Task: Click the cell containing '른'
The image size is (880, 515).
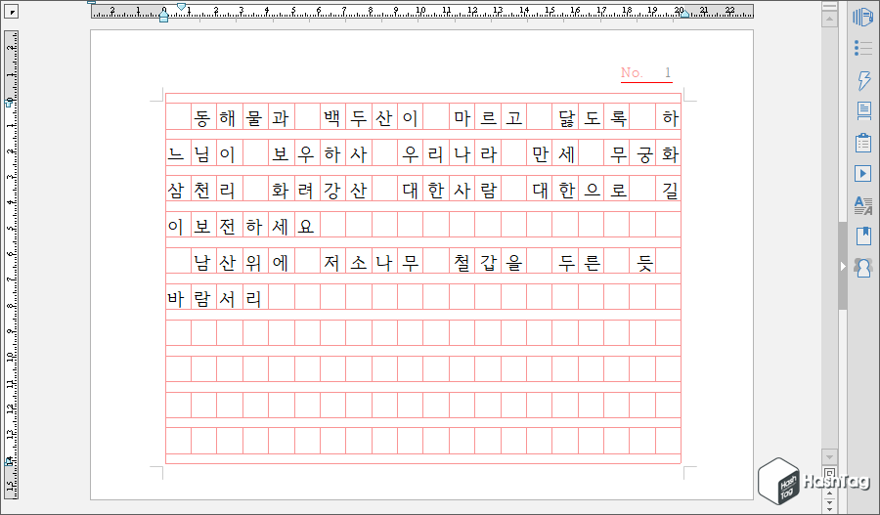Action: tap(591, 261)
